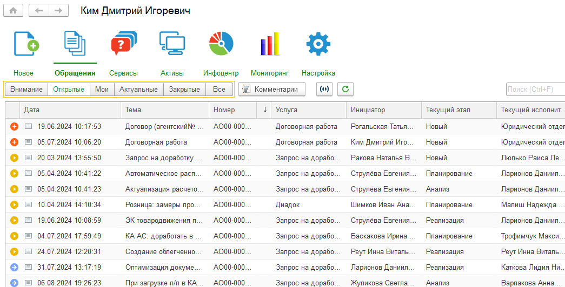Open the Сервисы section icon
565x287 pixels.
123,44
